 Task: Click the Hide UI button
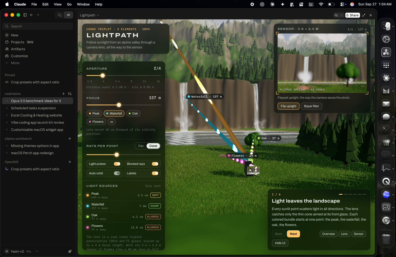[x=280, y=243]
